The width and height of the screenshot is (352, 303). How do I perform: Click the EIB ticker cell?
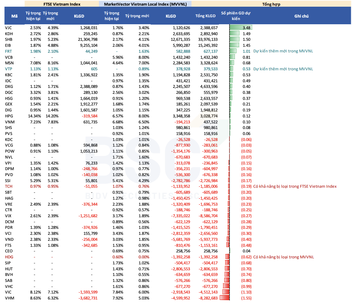click(x=8, y=45)
